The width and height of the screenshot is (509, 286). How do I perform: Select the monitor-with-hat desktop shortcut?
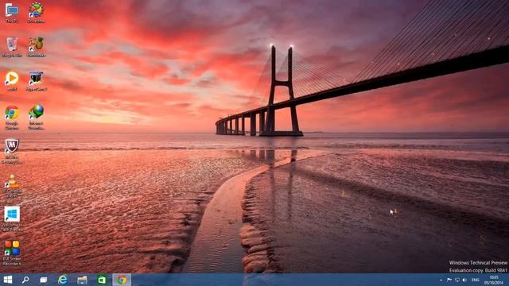click(36, 81)
